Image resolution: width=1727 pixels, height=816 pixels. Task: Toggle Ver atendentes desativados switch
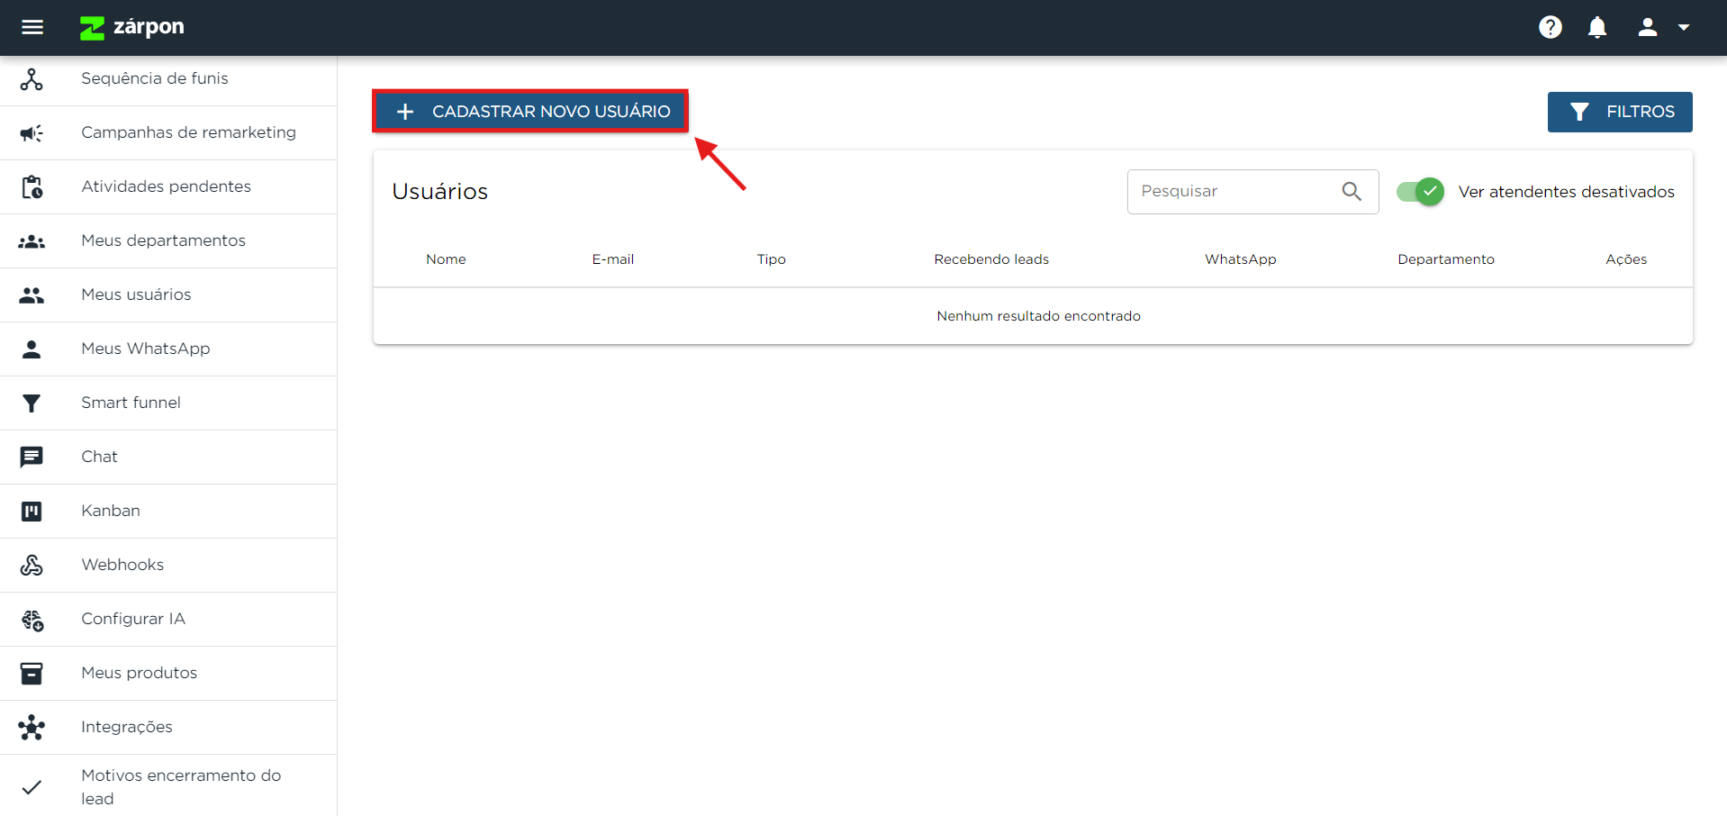coord(1420,192)
